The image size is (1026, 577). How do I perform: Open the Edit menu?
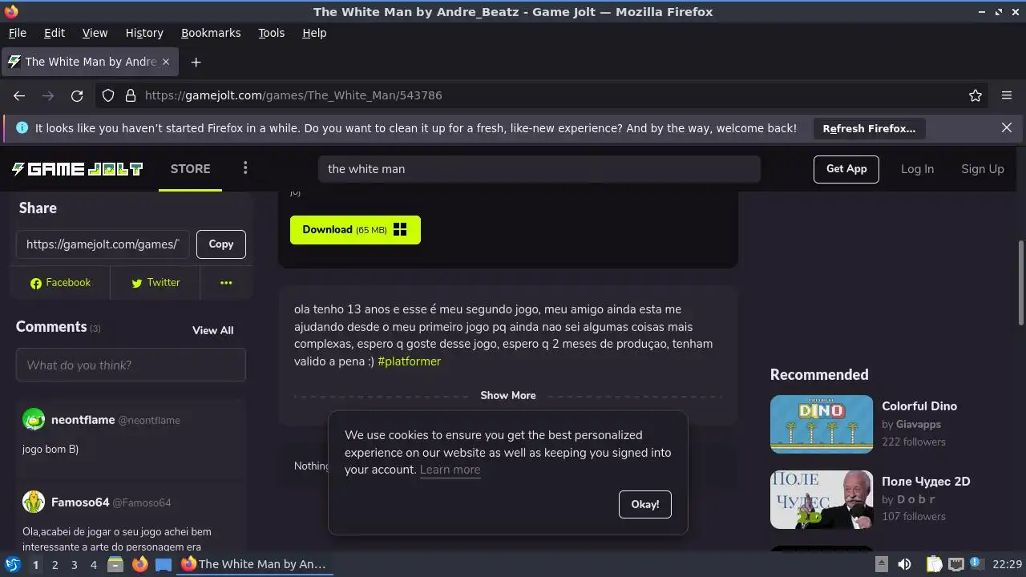tap(55, 33)
